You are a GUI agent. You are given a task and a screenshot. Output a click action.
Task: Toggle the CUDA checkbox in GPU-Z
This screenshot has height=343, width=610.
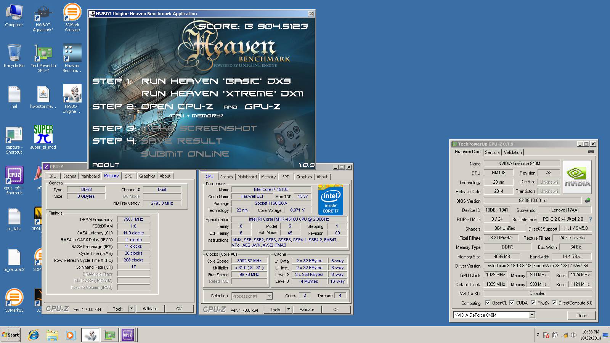(512, 303)
